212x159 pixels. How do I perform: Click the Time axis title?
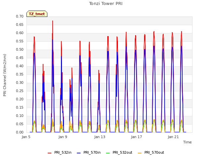(x=187, y=142)
